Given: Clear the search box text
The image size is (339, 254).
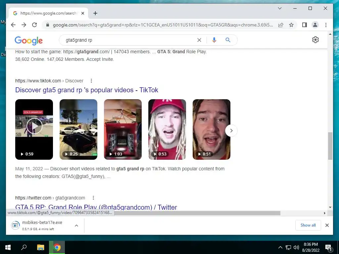Looking at the screenshot, I should pos(199,40).
